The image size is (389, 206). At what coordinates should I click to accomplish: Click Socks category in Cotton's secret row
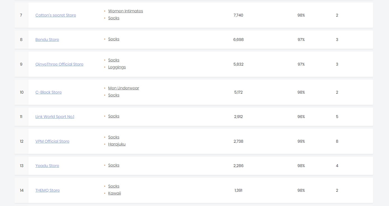point(114,18)
